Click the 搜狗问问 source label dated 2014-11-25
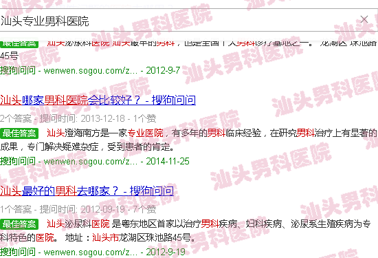 [18, 161]
